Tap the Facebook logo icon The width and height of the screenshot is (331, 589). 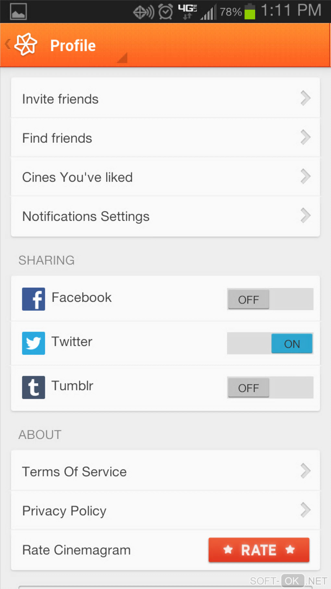[x=33, y=299]
